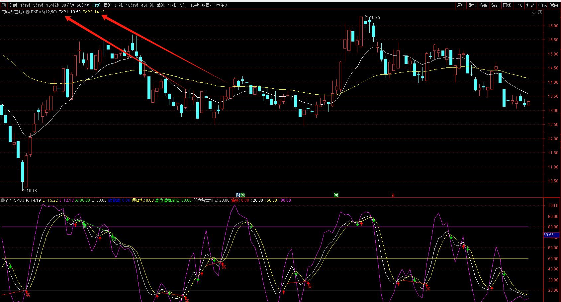Expand the 更多 periods menu
The height and width of the screenshot is (302, 561).
[222, 5]
